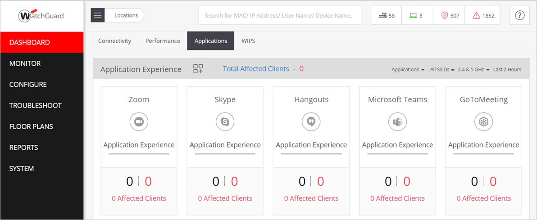The width and height of the screenshot is (537, 220).
Task: View clients count 3 laptop icon
Action: coord(417,16)
